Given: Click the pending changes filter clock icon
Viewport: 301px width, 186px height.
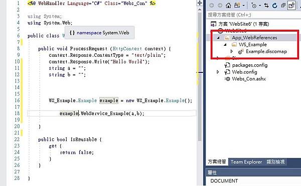Looking at the screenshot, I should pos(254,6).
